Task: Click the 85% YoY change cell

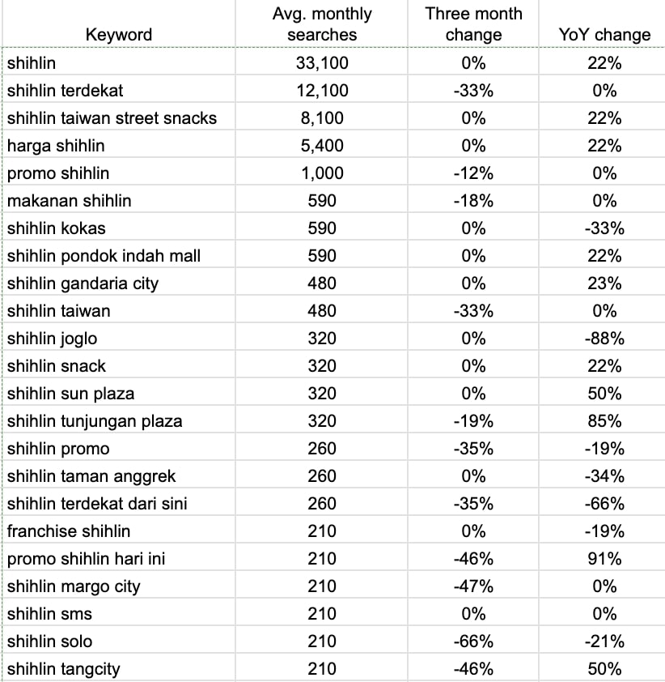Action: [604, 421]
